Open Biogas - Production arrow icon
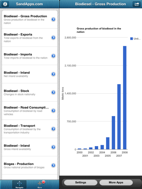 point(53,165)
